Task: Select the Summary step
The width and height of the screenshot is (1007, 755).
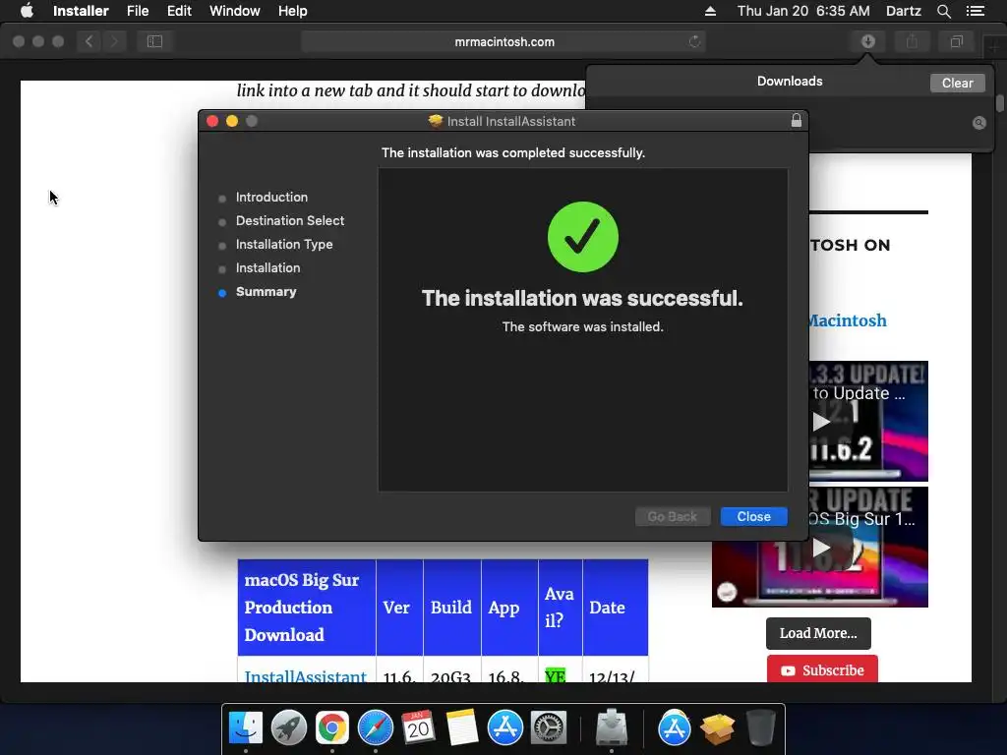Action: [x=266, y=292]
